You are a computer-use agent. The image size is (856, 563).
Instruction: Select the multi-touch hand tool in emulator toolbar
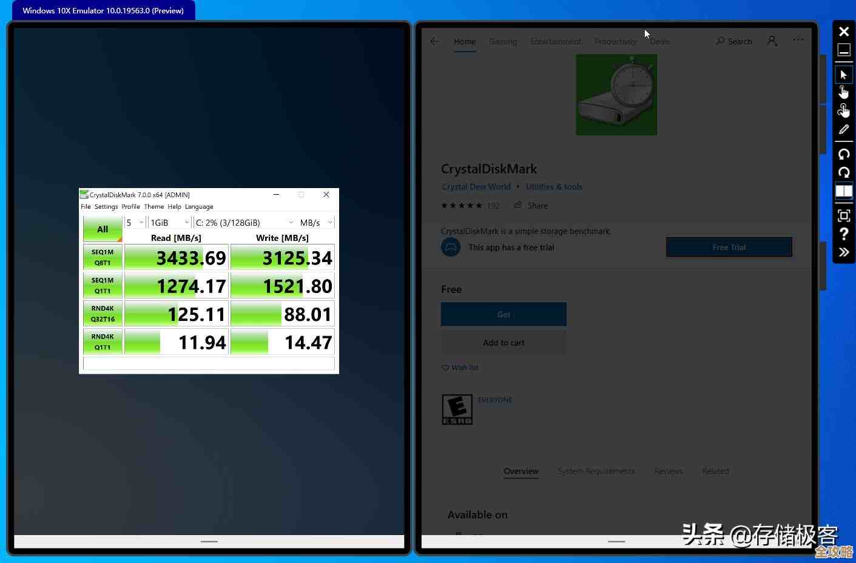843,110
